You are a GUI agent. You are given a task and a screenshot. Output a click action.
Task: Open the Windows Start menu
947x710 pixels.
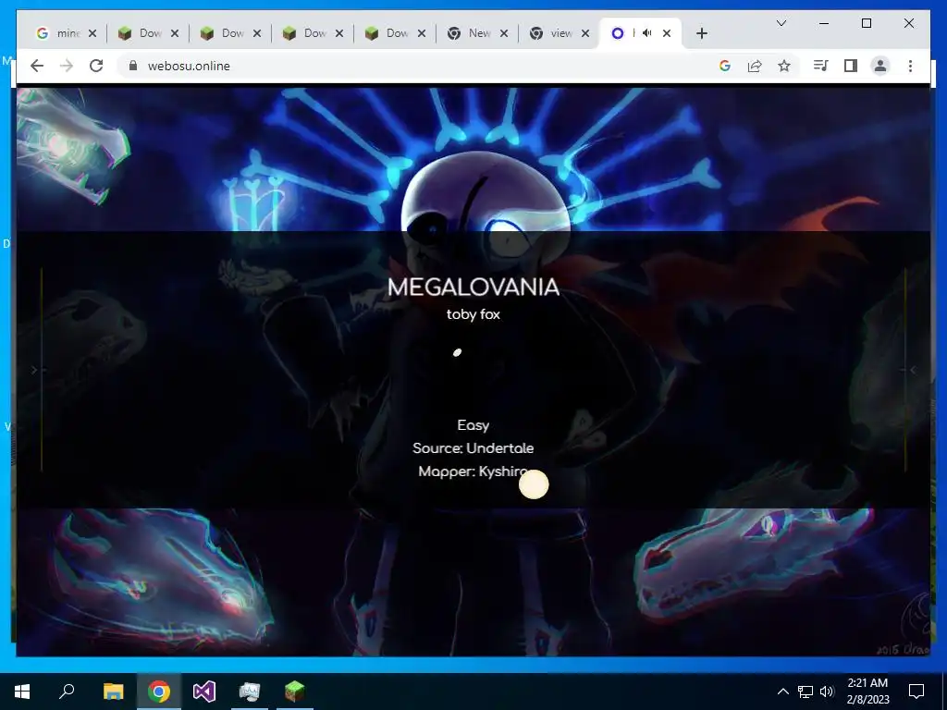(22, 692)
